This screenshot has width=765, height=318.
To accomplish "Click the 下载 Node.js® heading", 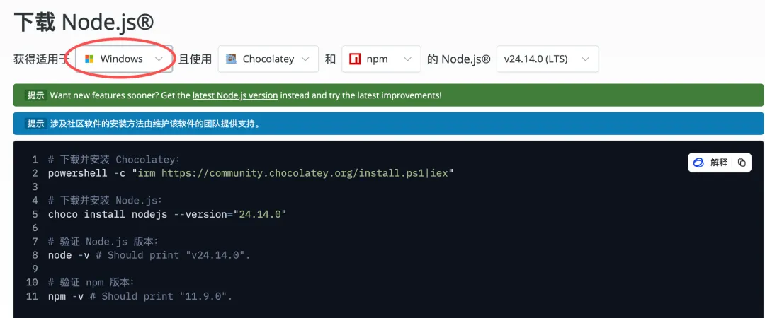I will click(84, 22).
